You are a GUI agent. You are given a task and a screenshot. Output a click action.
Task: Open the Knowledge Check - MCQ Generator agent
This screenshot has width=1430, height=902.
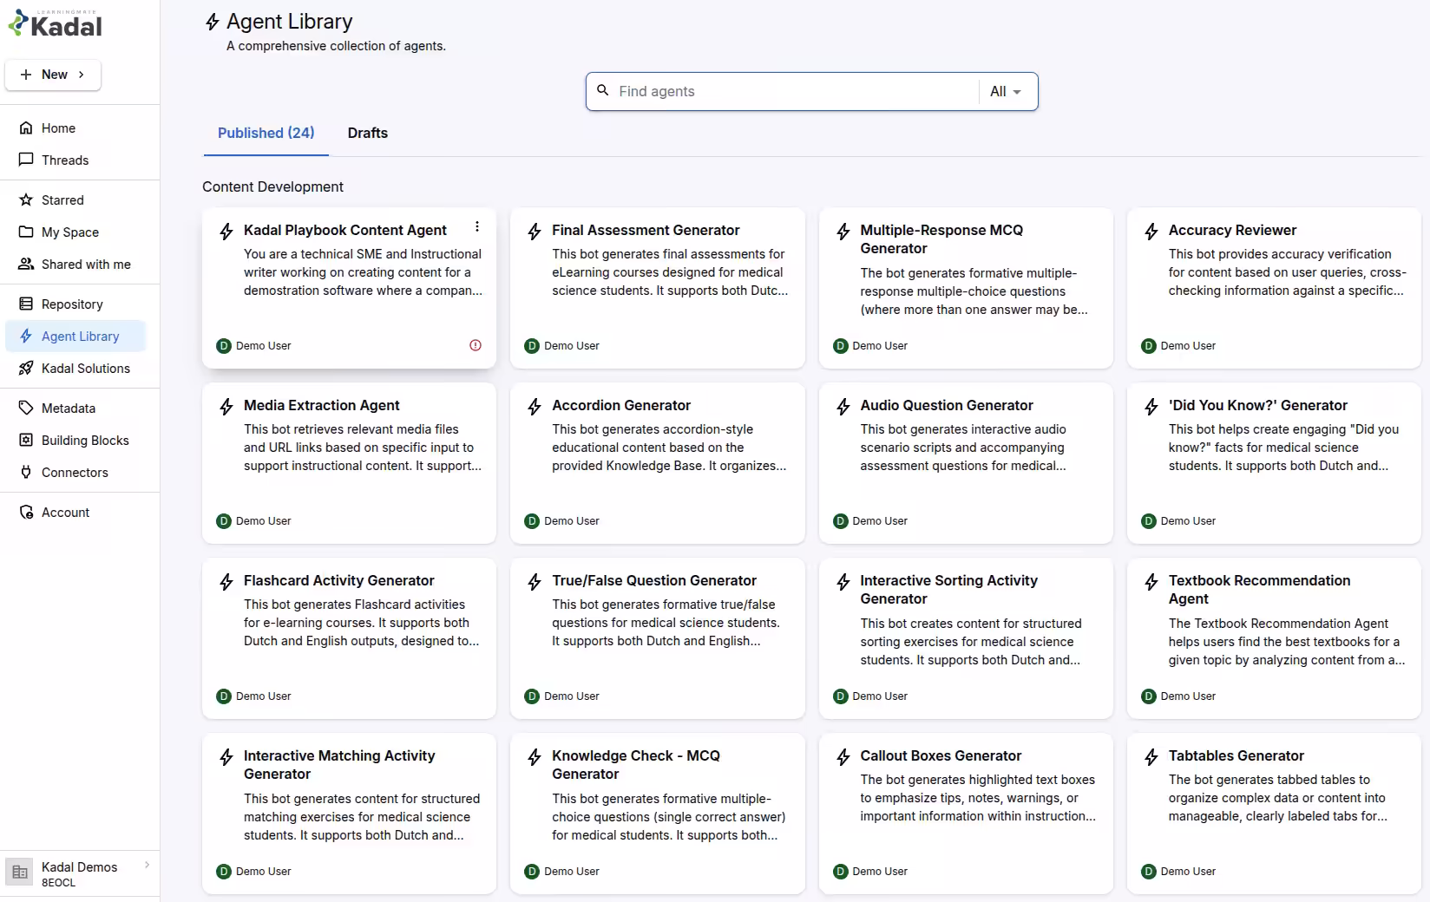point(658,814)
